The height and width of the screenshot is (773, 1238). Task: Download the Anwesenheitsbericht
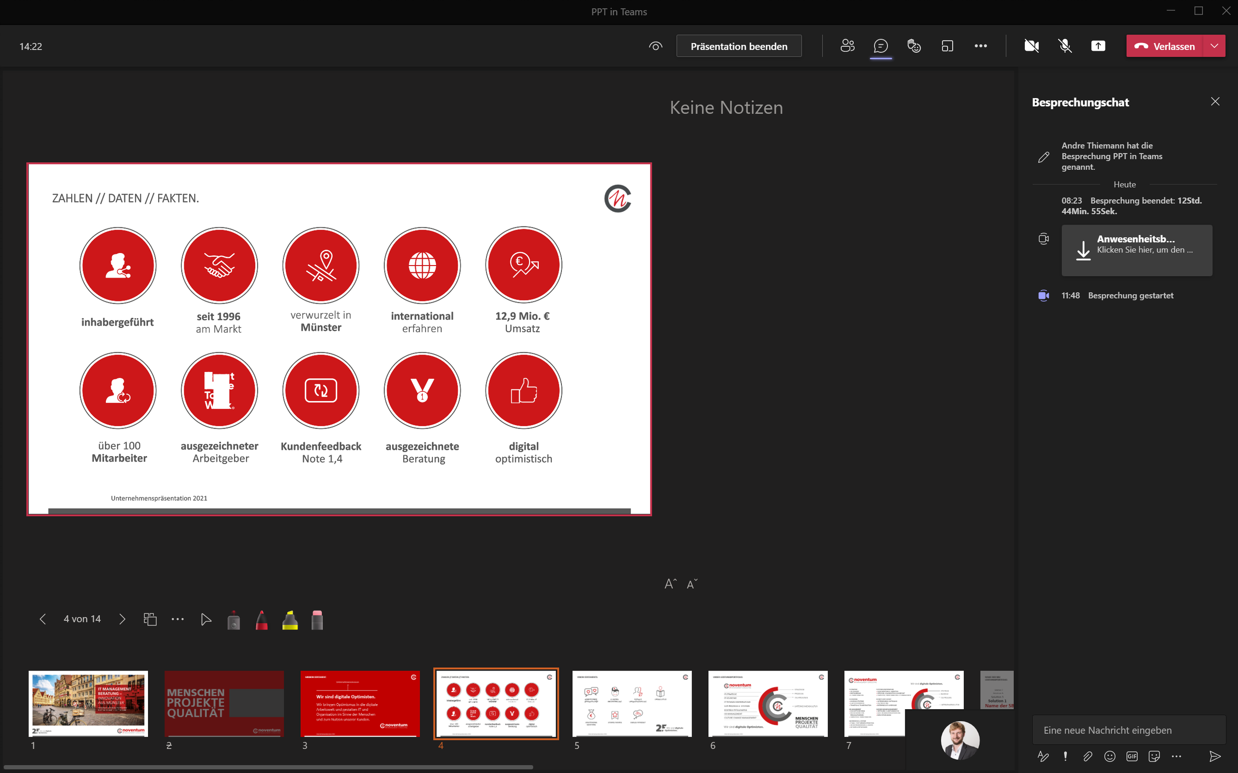tap(1136, 251)
